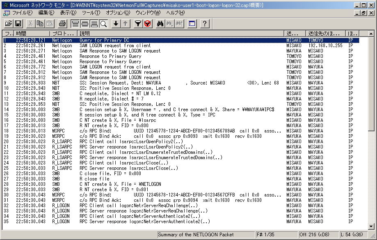Open the 表示(D) menu
The height and width of the screenshot is (240, 377).
(68, 13)
